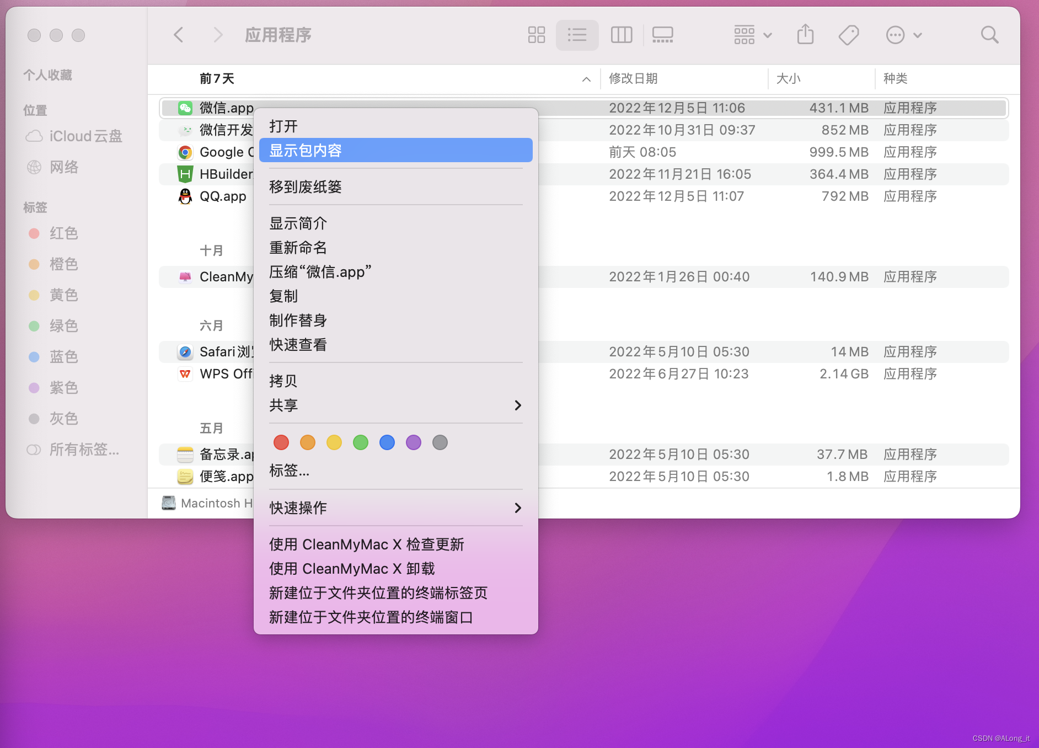1039x748 pixels.
Task: Click the tag toolbar icon
Action: pyautogui.click(x=849, y=35)
